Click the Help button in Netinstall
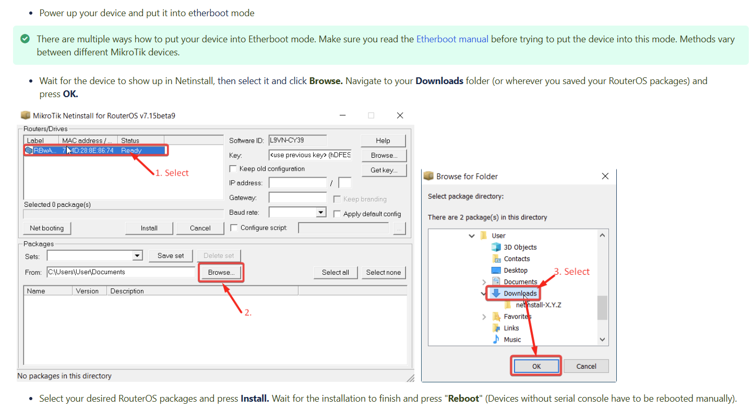The width and height of the screenshot is (753, 409). [383, 141]
